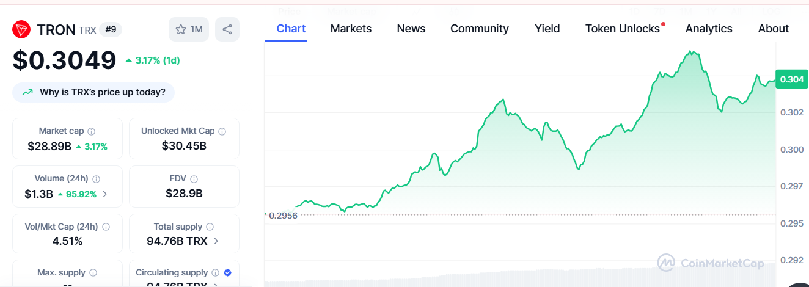Click the $0.3049 price value

click(64, 60)
